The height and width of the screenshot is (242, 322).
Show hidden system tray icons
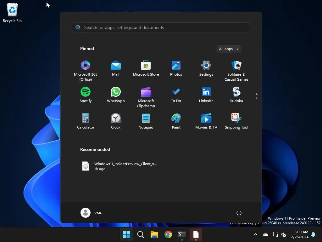tap(256, 234)
